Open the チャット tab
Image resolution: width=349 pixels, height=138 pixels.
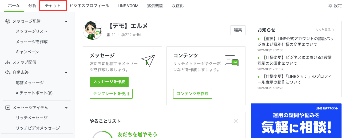pyautogui.click(x=53, y=6)
